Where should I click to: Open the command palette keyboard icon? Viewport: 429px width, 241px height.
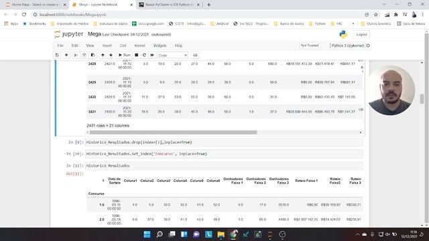[195, 55]
